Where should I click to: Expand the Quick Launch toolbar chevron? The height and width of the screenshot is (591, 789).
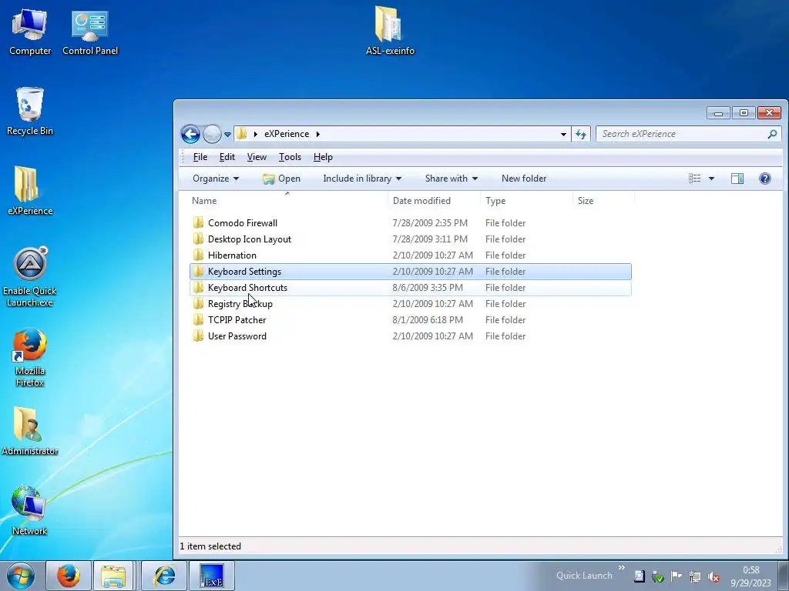click(x=622, y=568)
